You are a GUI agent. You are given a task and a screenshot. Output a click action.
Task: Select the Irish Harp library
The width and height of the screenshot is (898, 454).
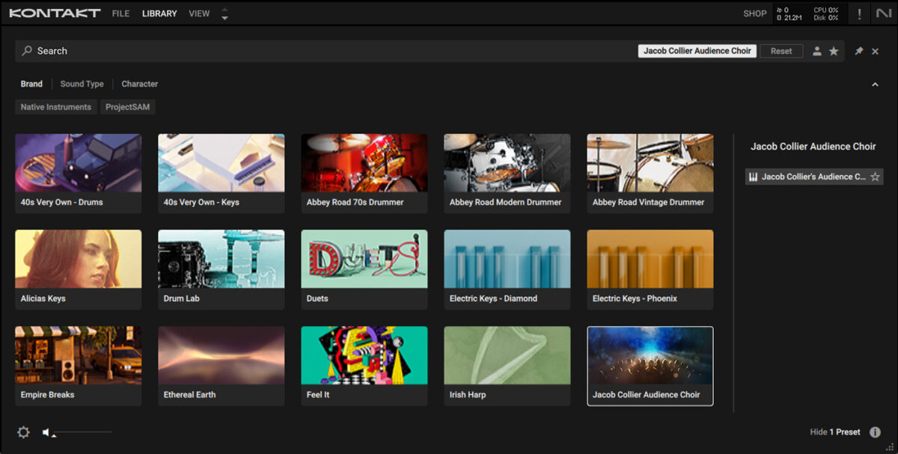(x=507, y=366)
